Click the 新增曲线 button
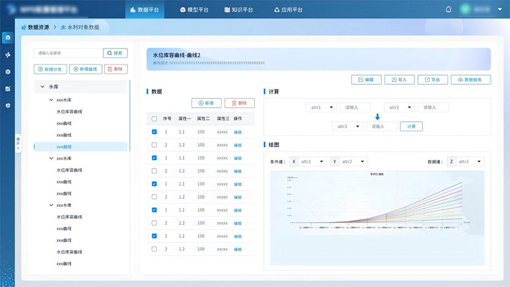This screenshot has width=510, height=287. (x=85, y=69)
